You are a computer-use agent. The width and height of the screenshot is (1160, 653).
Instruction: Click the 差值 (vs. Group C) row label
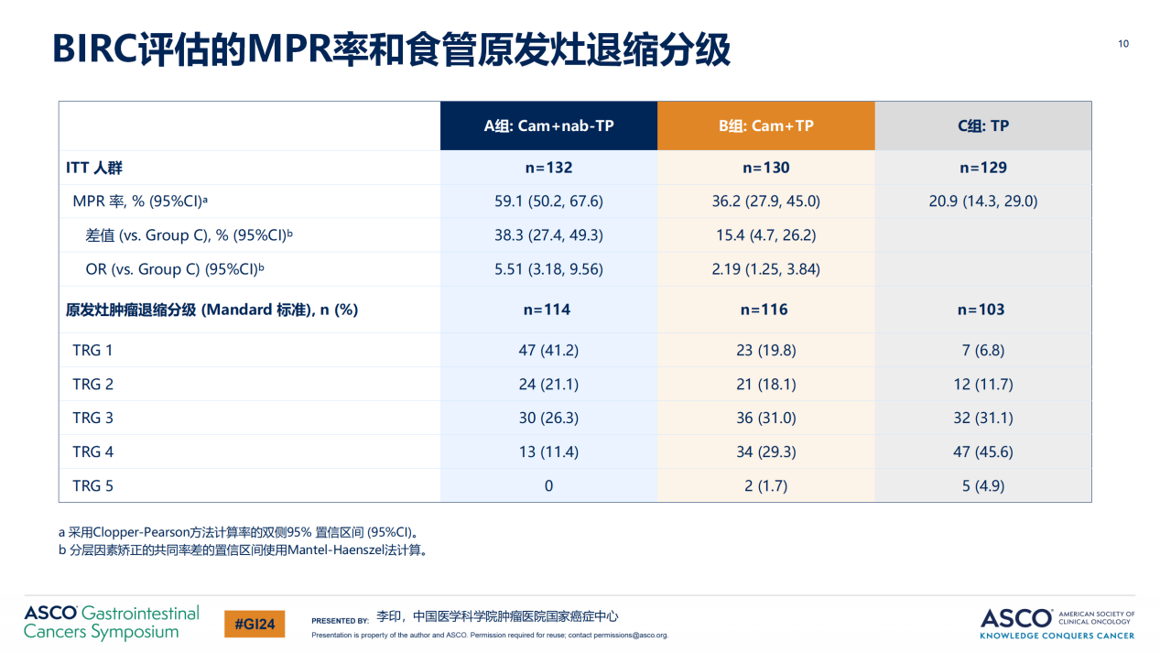(x=188, y=235)
